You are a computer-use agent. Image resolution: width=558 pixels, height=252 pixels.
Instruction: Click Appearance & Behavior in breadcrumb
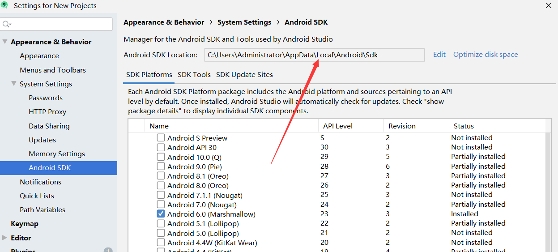pos(164,22)
